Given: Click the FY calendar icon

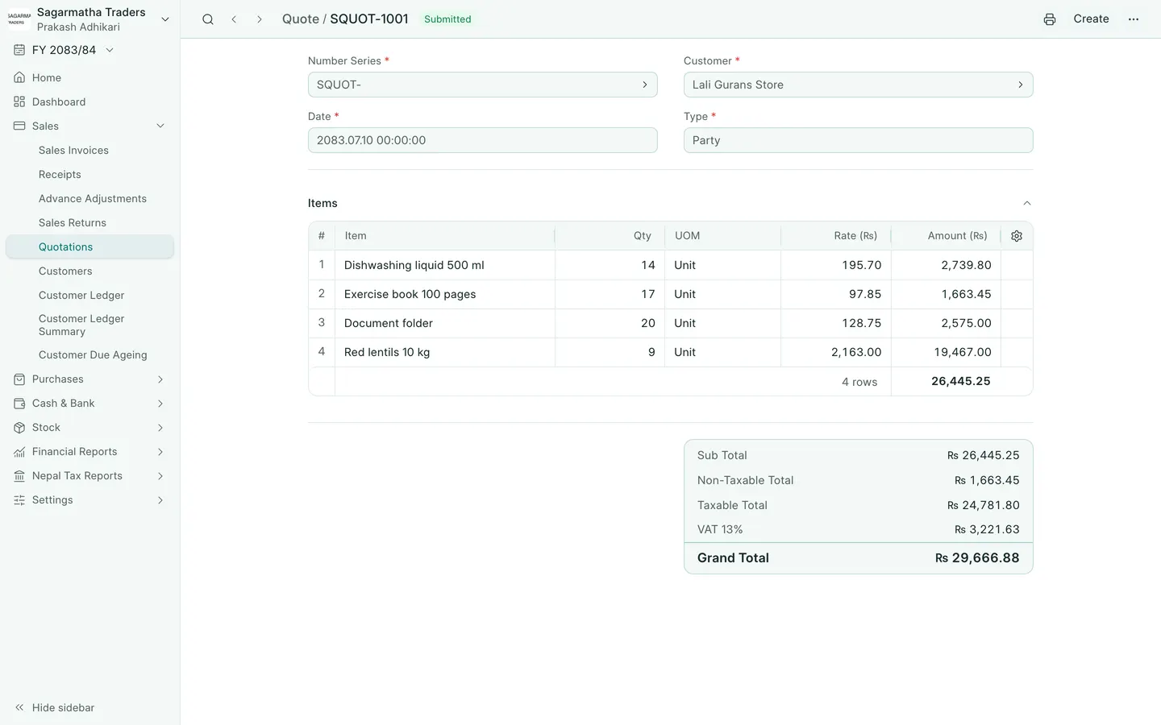Looking at the screenshot, I should pyautogui.click(x=19, y=50).
